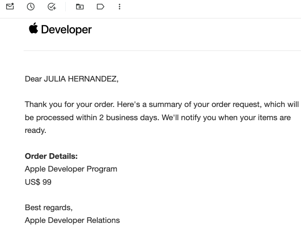Click the Apple Developer Program item
The image size is (301, 238).
tap(71, 169)
